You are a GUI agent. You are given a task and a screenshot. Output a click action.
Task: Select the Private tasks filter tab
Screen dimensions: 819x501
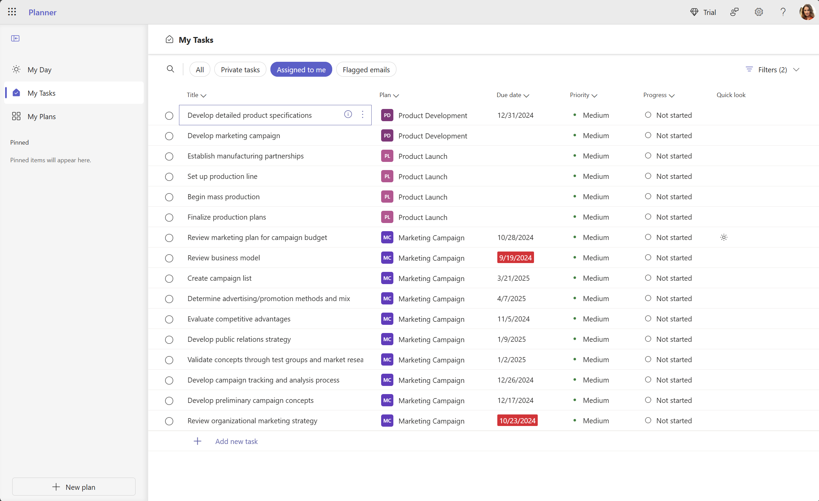point(241,69)
